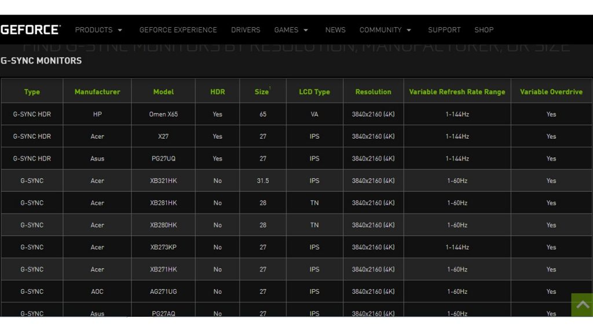Sort by the LCD Type column header
The width and height of the screenshot is (593, 333).
tap(314, 92)
